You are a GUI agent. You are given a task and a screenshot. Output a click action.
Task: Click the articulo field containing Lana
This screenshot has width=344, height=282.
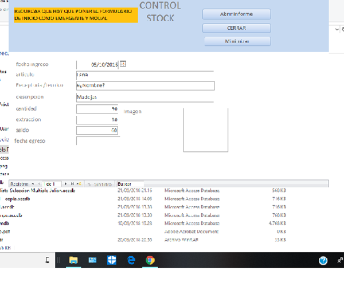pyautogui.click(x=144, y=75)
